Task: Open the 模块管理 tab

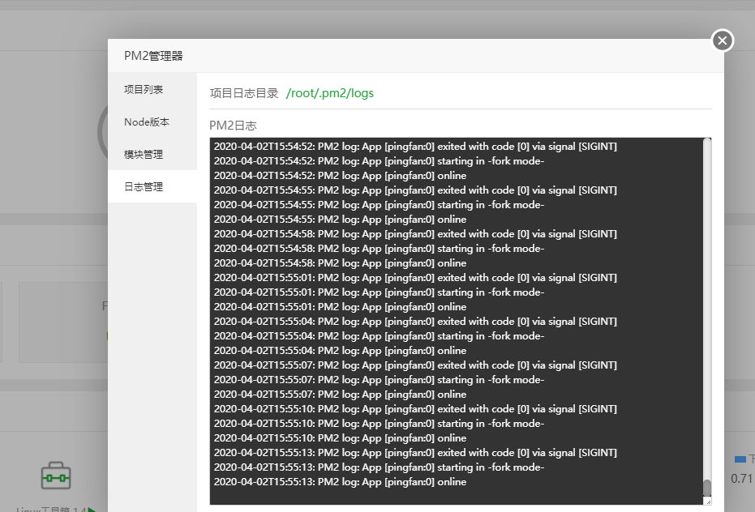Action: pyautogui.click(x=152, y=155)
